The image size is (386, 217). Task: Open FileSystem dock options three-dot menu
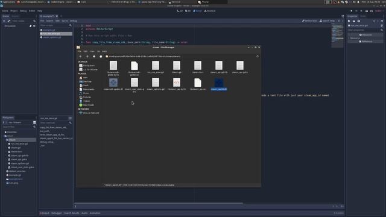pos(36,118)
